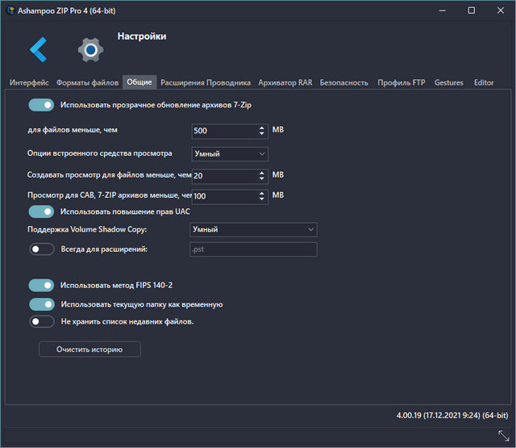
Task: Open the Архиватор RAR tab
Action: point(285,82)
